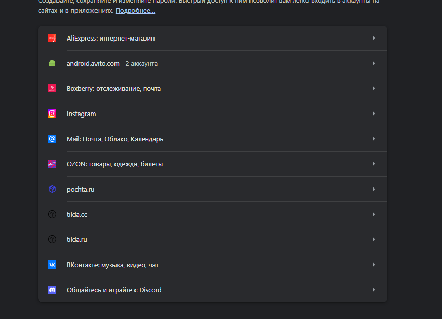The image size is (442, 319).
Task: Open the Подробнее... link
Action: tap(136, 11)
